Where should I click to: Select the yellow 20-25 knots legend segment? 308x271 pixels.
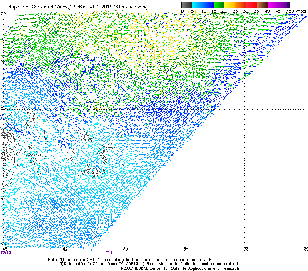coord(230,5)
